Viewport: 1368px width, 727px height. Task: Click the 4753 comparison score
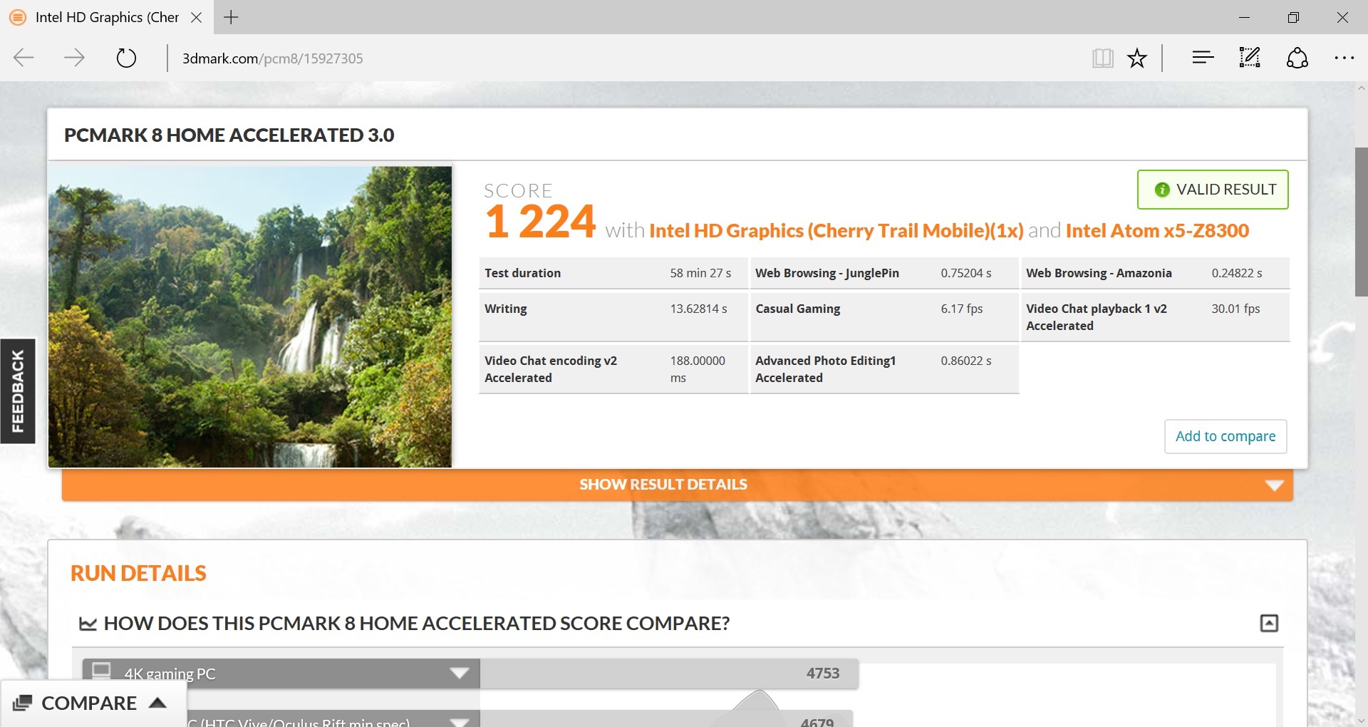(x=823, y=674)
